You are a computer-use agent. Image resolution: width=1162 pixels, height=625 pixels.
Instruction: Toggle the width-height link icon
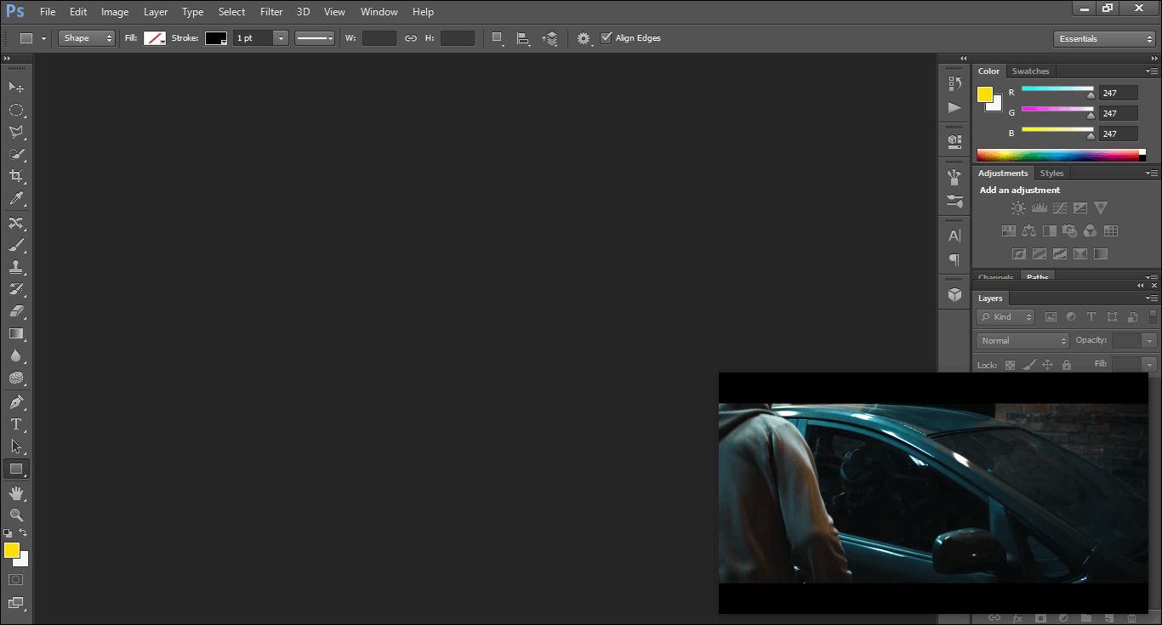pyautogui.click(x=411, y=38)
